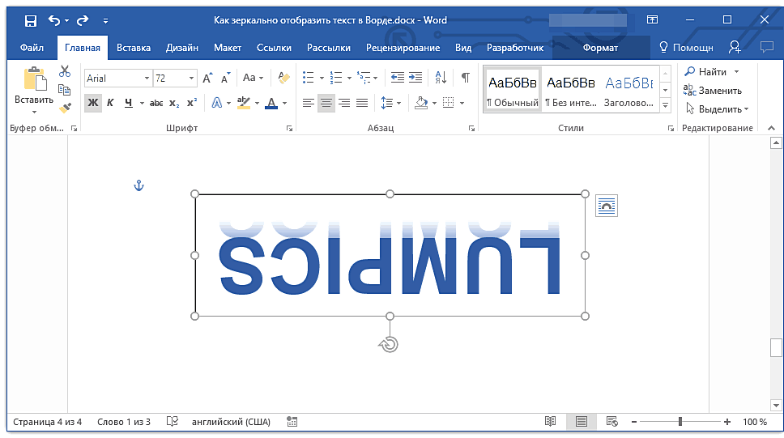This screenshot has width=784, height=438.
Task: Open the Вставка ribbon tab
Action: tap(133, 48)
